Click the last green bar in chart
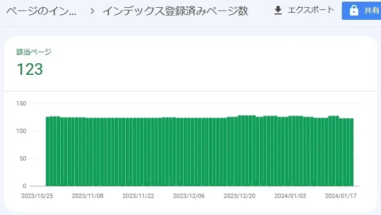381x215 pixels. pos(352,152)
